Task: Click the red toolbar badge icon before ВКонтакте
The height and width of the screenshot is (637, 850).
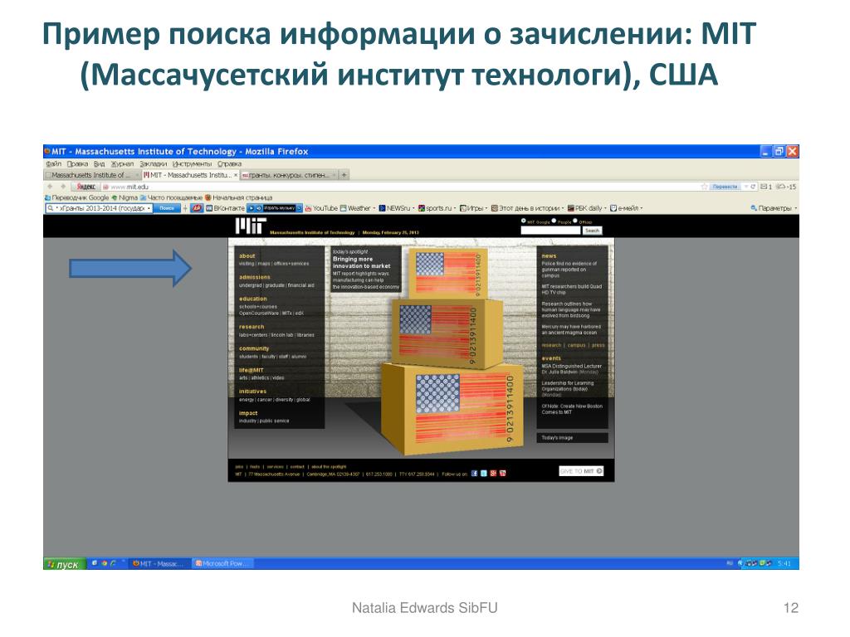Action: (x=198, y=208)
